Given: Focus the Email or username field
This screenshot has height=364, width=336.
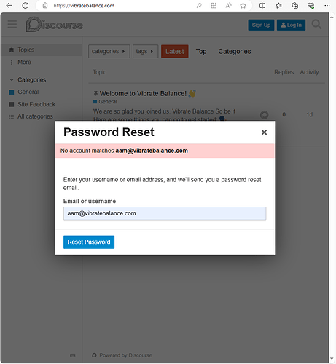Looking at the screenshot, I should (x=165, y=213).
